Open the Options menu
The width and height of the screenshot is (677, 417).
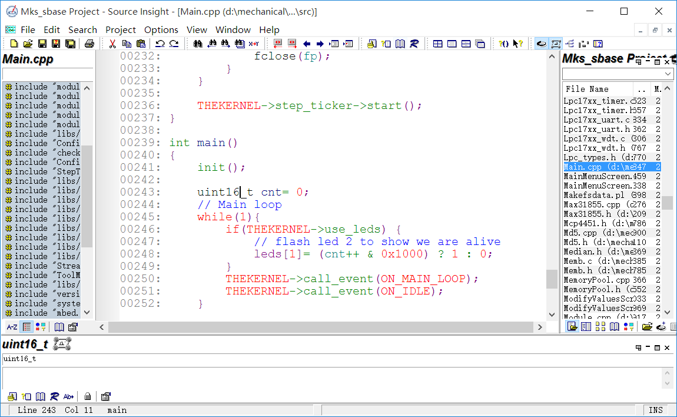tap(161, 30)
